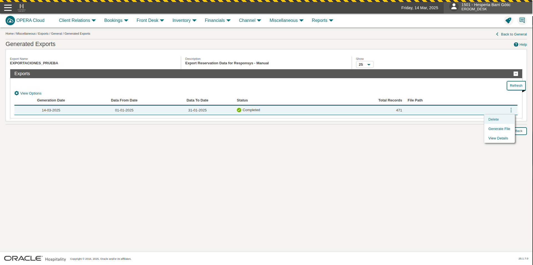Open the hamburger side menu
The image size is (533, 265).
(8, 8)
